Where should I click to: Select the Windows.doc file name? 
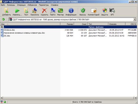[x=9, y=30]
